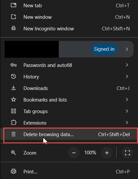Click the trash can icon
Image resolution: width=138 pixels, height=179 pixels.
coord(14,134)
